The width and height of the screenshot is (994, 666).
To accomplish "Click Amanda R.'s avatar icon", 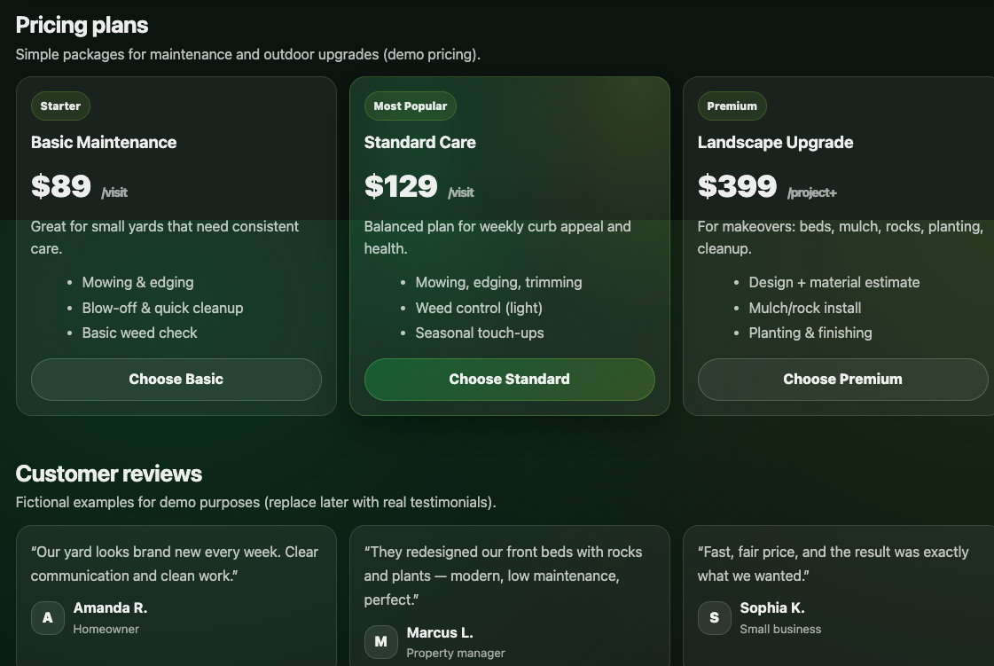I will click(x=48, y=618).
